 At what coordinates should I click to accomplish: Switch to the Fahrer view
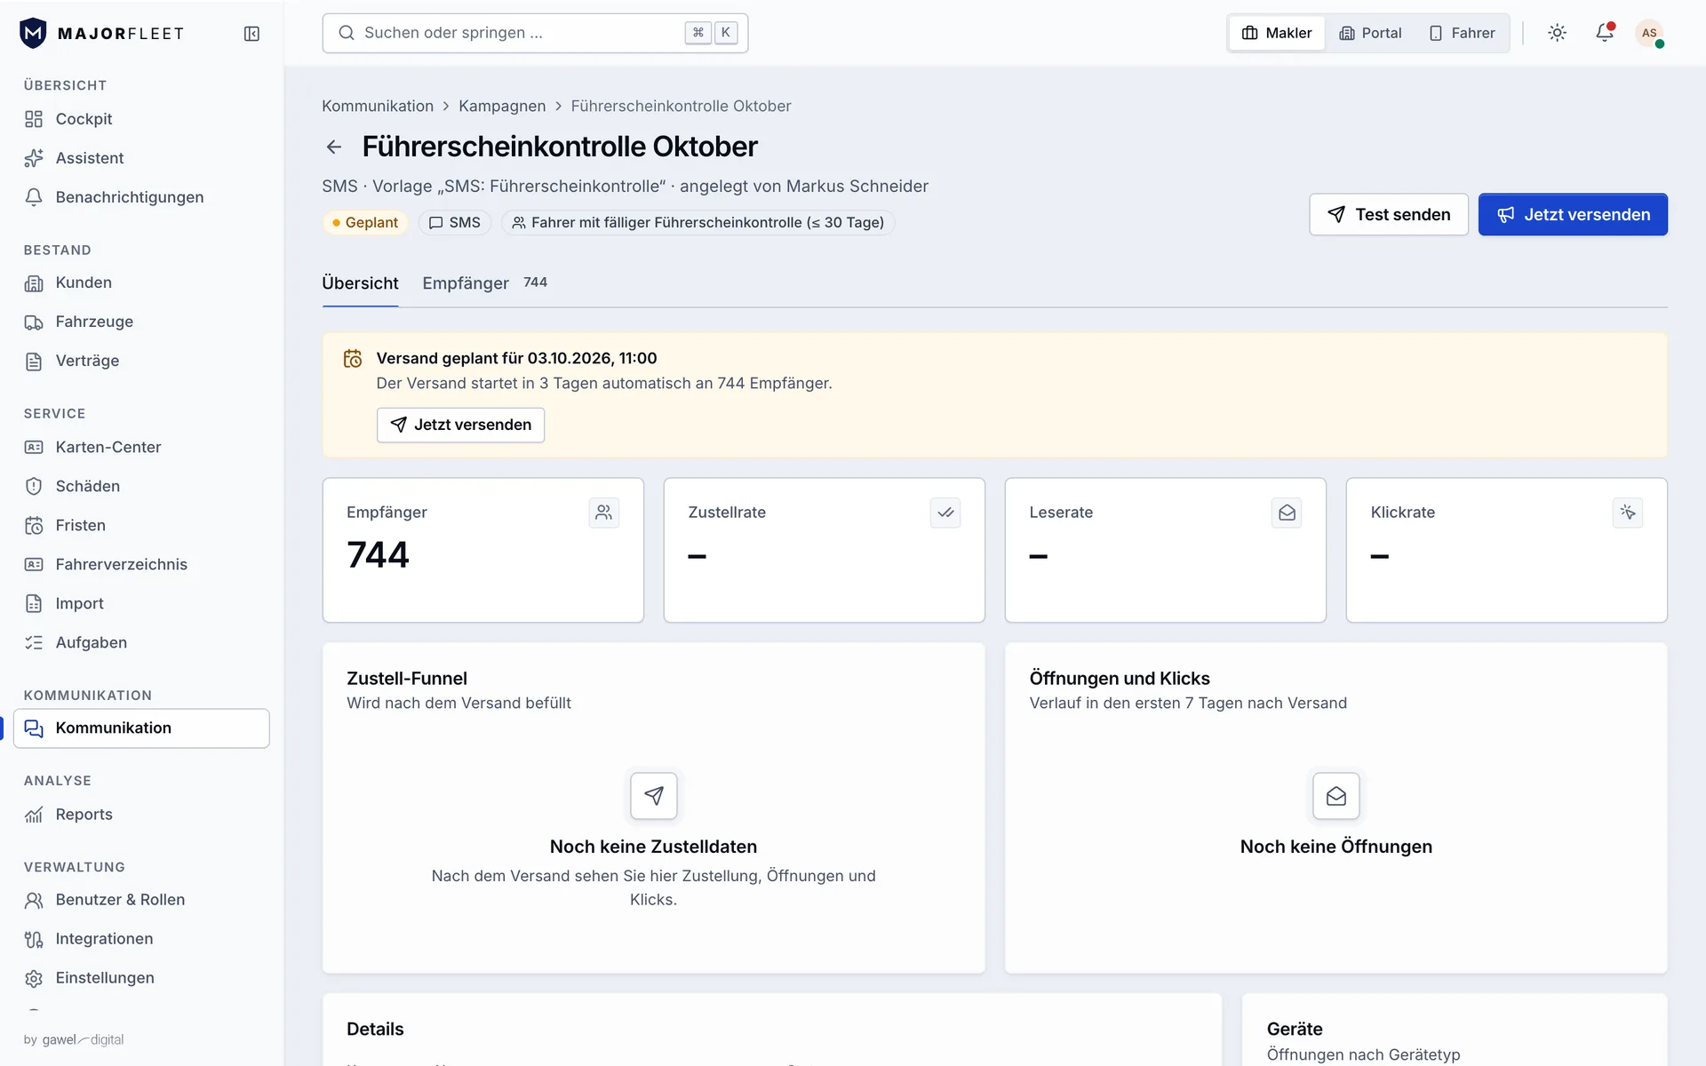pyautogui.click(x=1462, y=33)
